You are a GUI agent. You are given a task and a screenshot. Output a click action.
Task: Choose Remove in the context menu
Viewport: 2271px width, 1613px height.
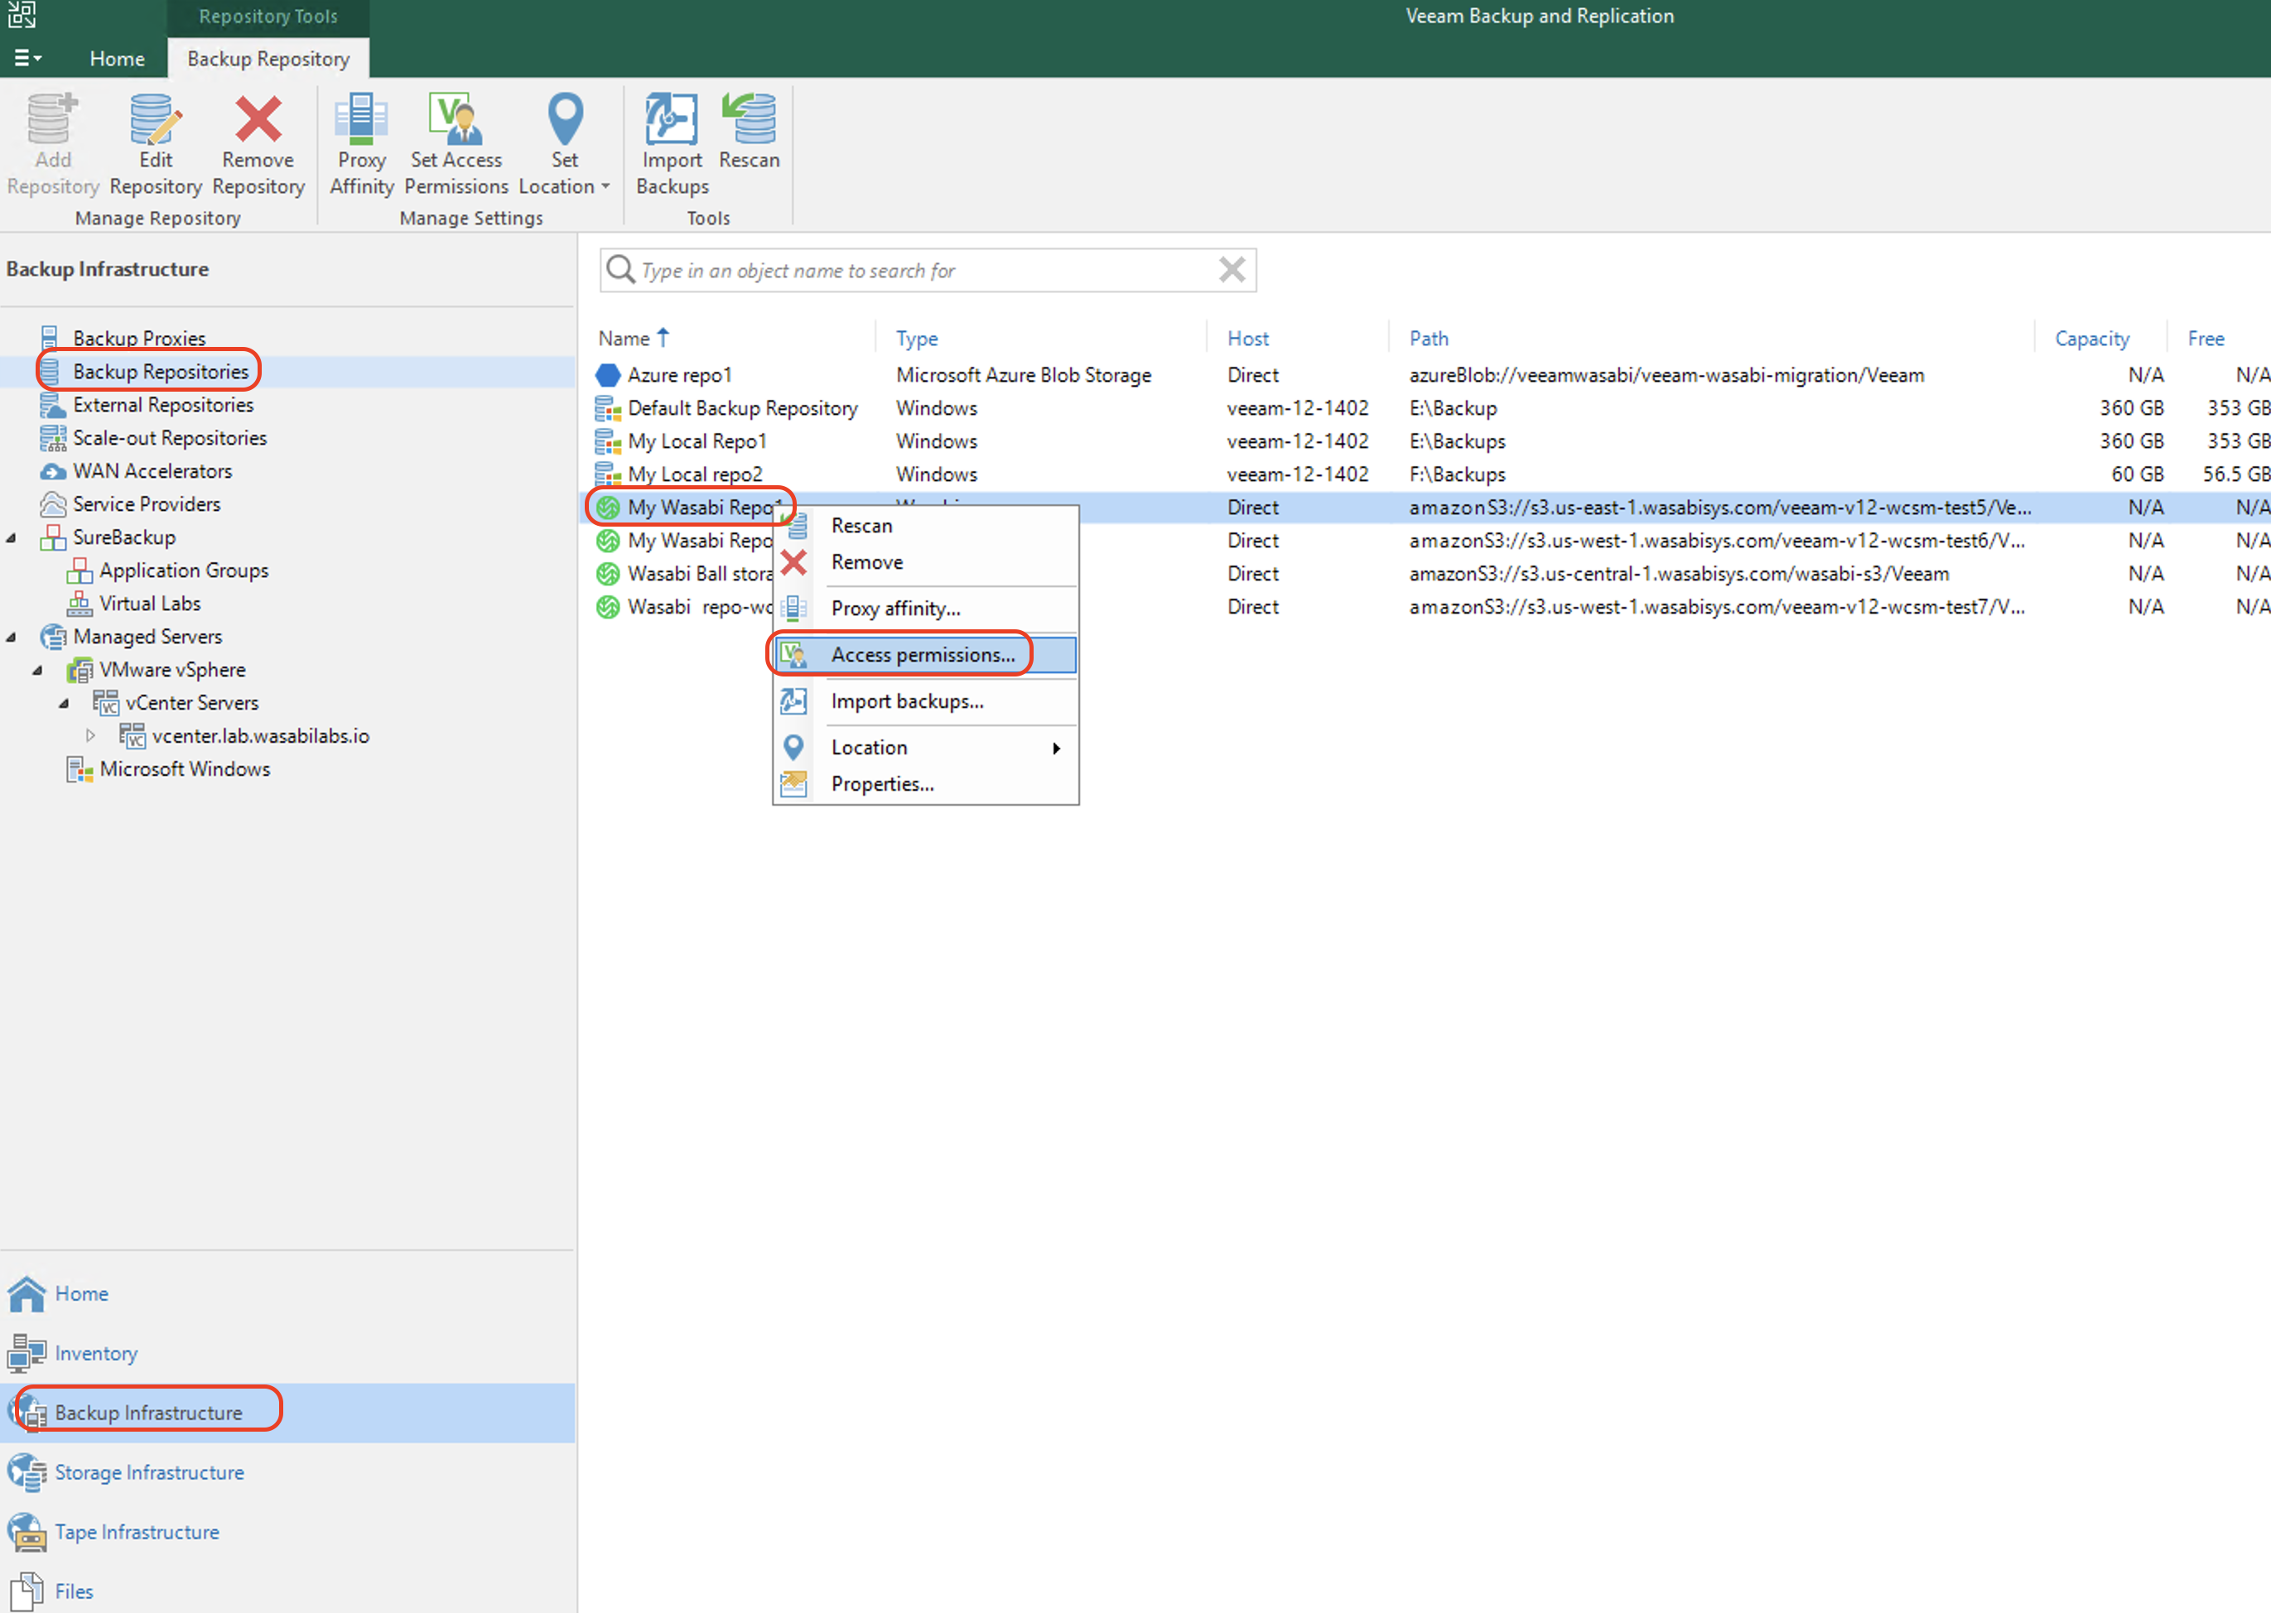[925, 562]
